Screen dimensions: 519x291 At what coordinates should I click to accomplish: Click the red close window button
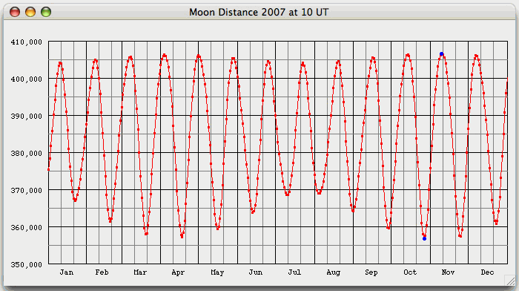15,12
